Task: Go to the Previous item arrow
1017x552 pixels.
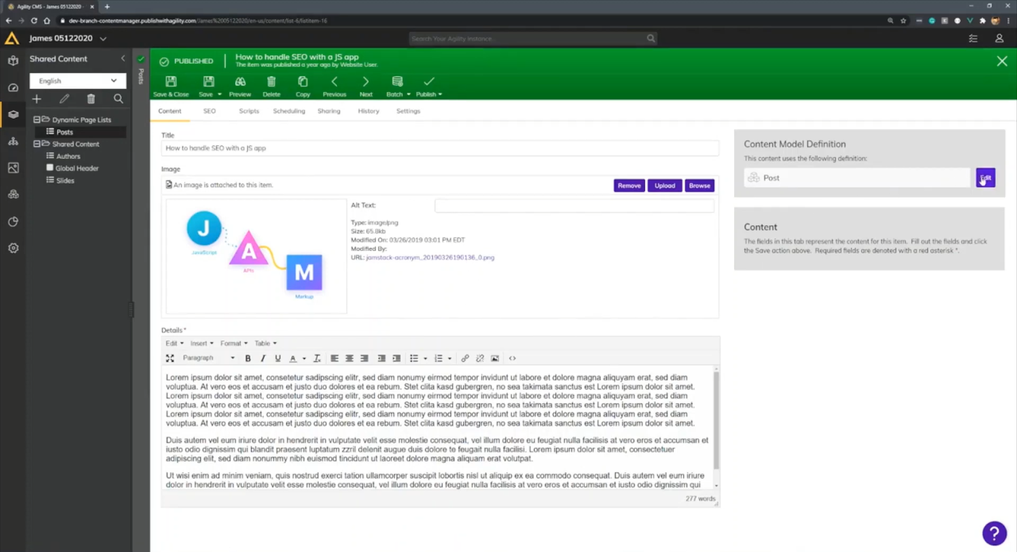Action: [334, 86]
